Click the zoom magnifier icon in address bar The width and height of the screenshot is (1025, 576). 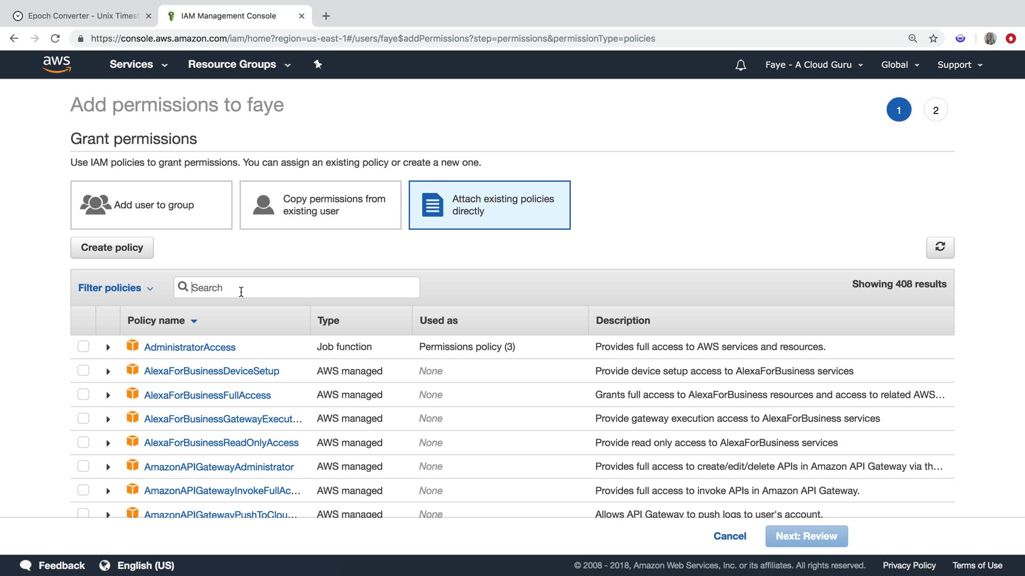pyautogui.click(x=912, y=38)
